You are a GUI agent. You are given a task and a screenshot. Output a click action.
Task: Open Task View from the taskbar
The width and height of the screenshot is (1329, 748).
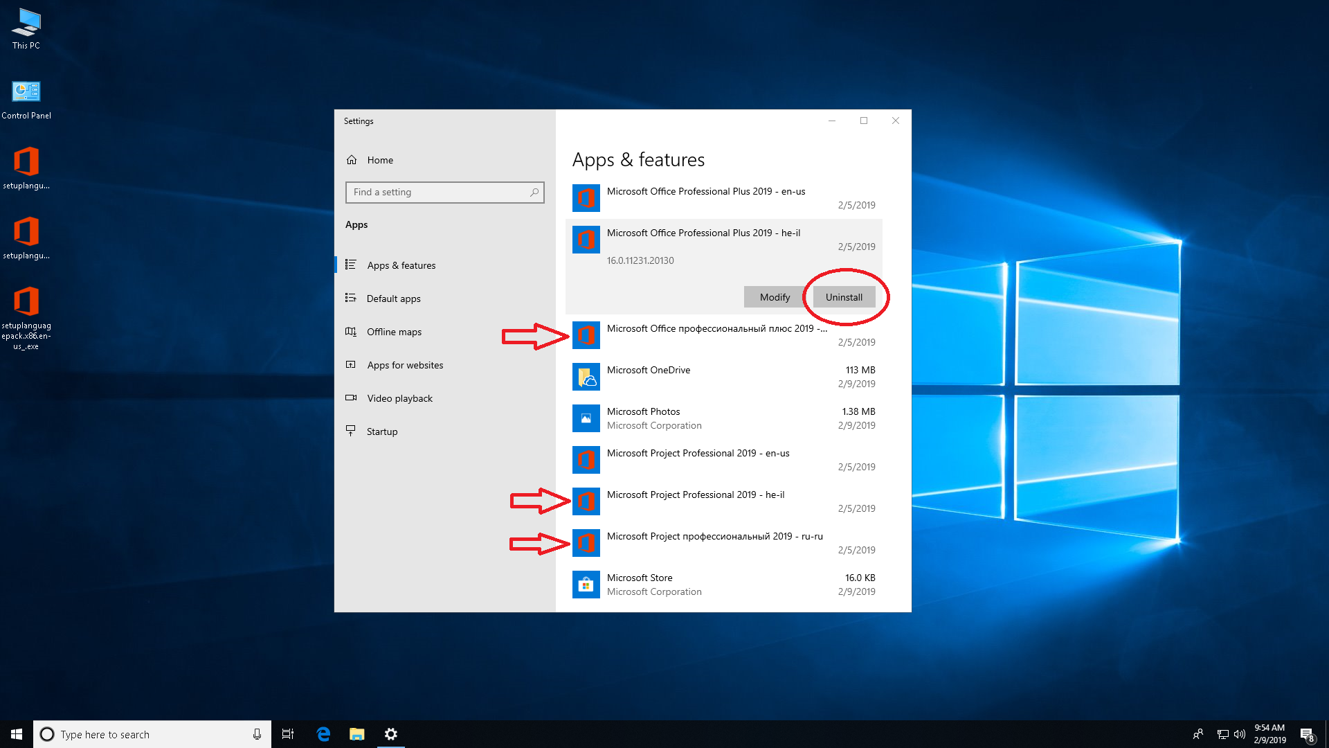click(288, 734)
